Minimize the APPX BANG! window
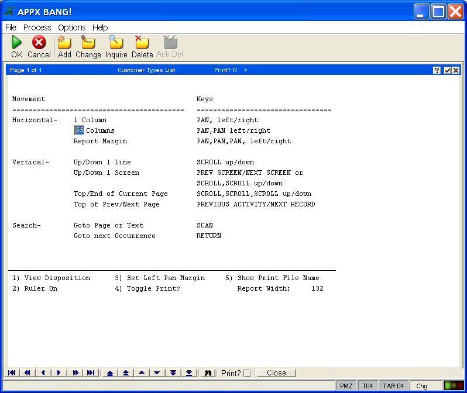The image size is (467, 393). coord(421,12)
